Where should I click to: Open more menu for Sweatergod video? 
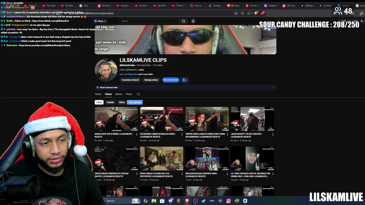click(137, 174)
